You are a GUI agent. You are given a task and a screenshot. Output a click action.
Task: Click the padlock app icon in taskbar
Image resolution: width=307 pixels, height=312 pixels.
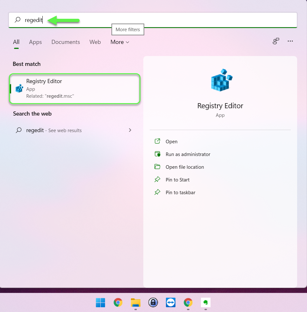[x=153, y=302]
